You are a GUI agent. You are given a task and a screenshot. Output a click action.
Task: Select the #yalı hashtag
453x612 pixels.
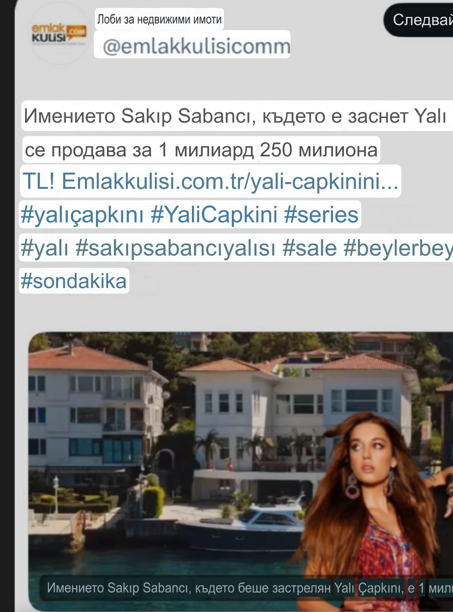coord(44,248)
